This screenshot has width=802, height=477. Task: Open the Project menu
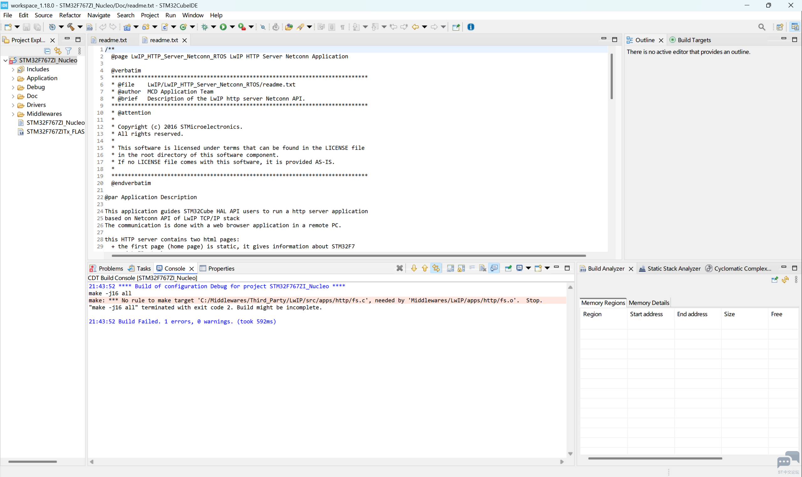(x=150, y=15)
